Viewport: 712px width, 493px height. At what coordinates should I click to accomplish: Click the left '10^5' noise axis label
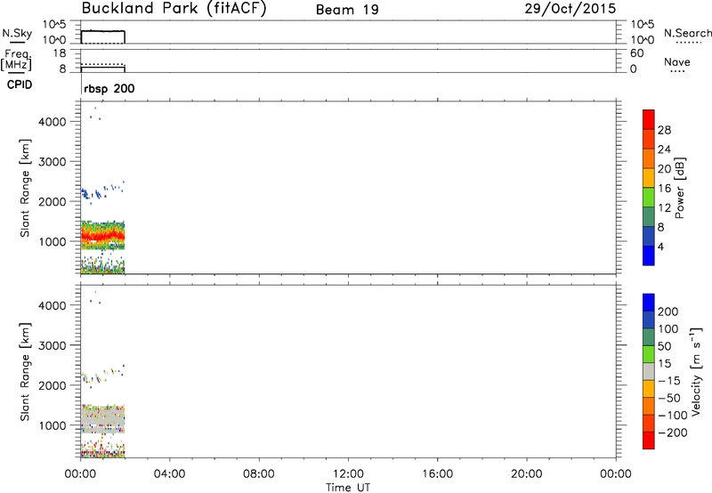point(54,25)
